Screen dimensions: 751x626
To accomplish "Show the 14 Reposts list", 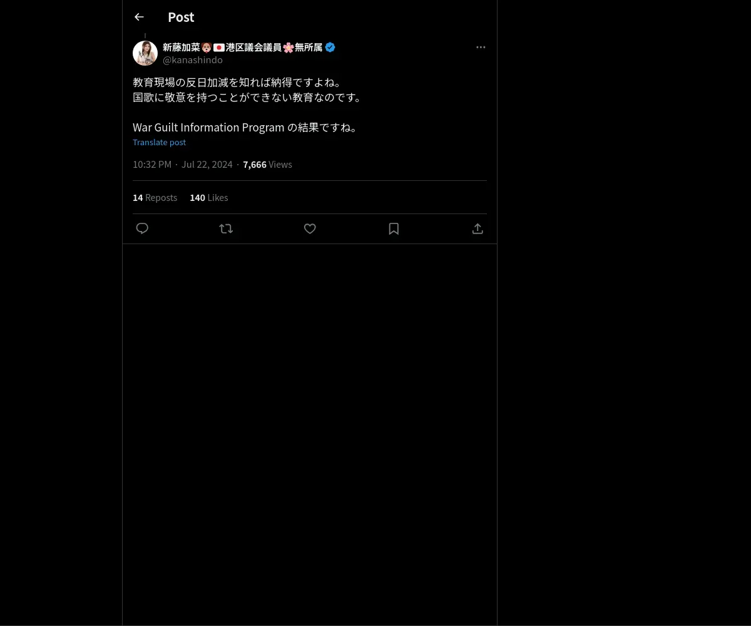I will pyautogui.click(x=155, y=197).
